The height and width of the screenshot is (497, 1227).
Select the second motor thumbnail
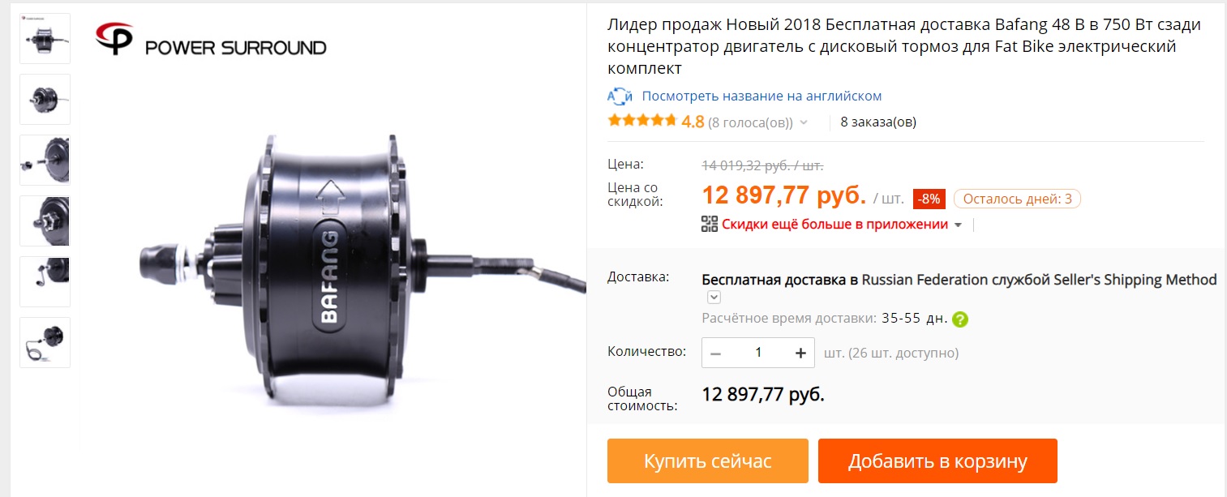tap(45, 99)
